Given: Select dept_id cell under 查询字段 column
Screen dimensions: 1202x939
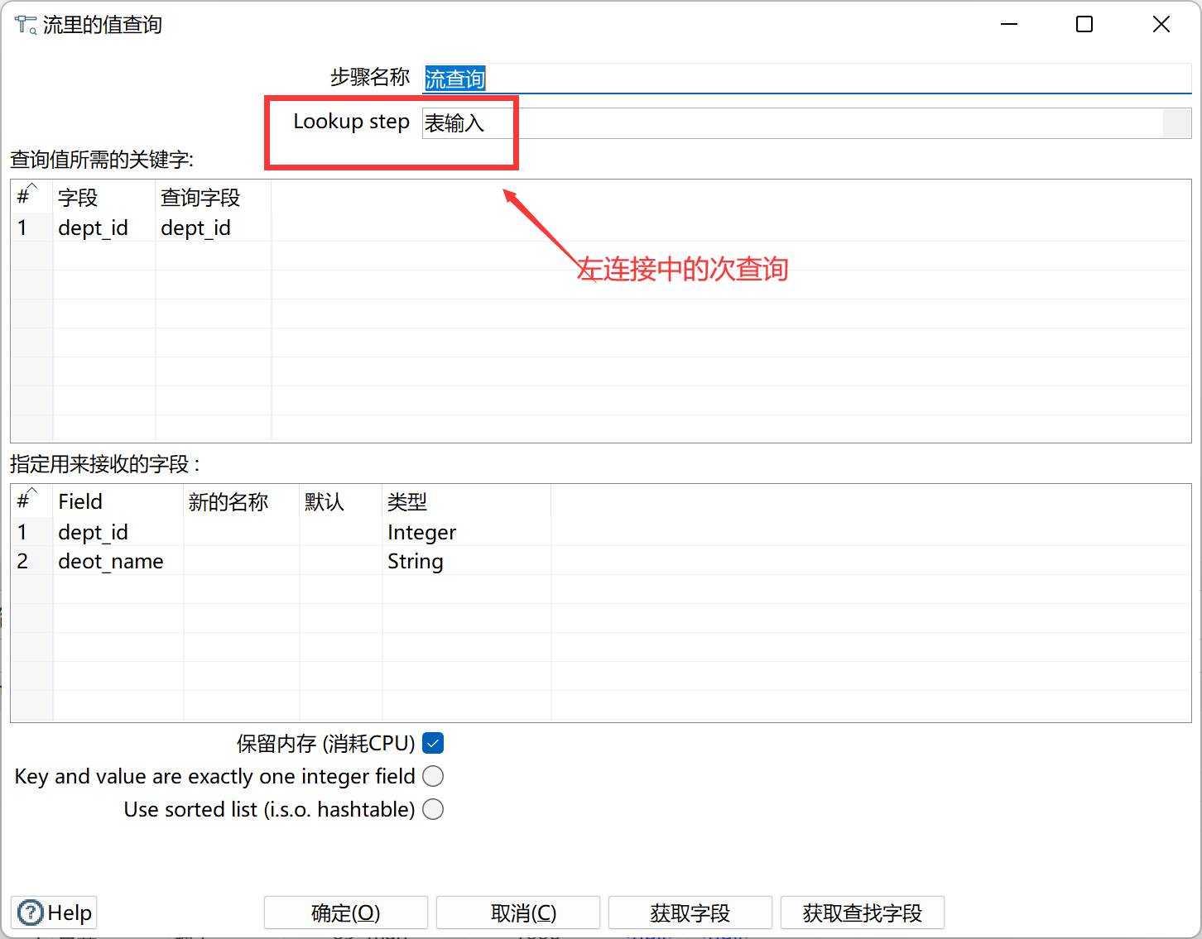Looking at the screenshot, I should [x=214, y=228].
